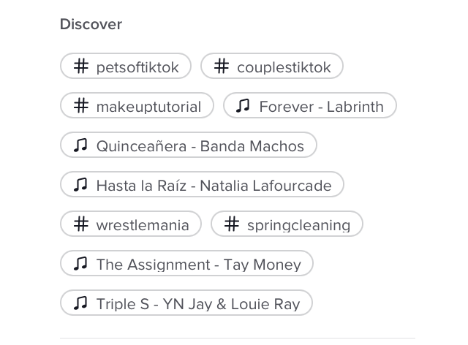Click the hashtag icon beside makeuptutorial
This screenshot has height=345, width=468.
(x=81, y=106)
